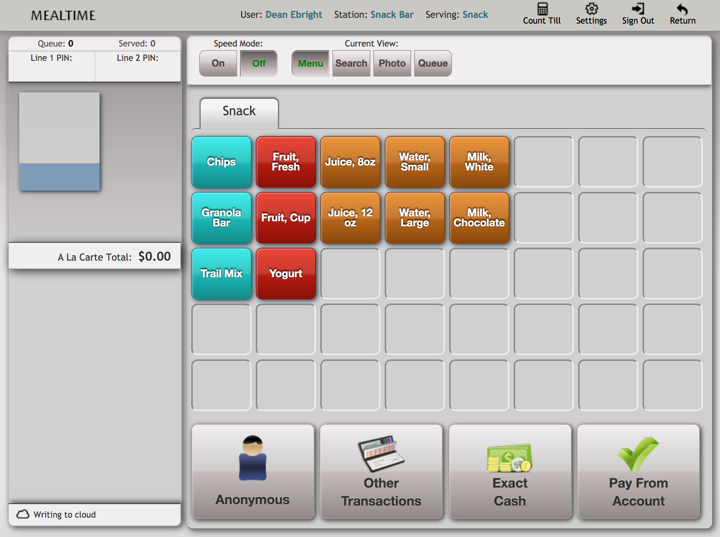The height and width of the screenshot is (537, 720).
Task: Turn Speed Mode Off
Action: click(259, 63)
